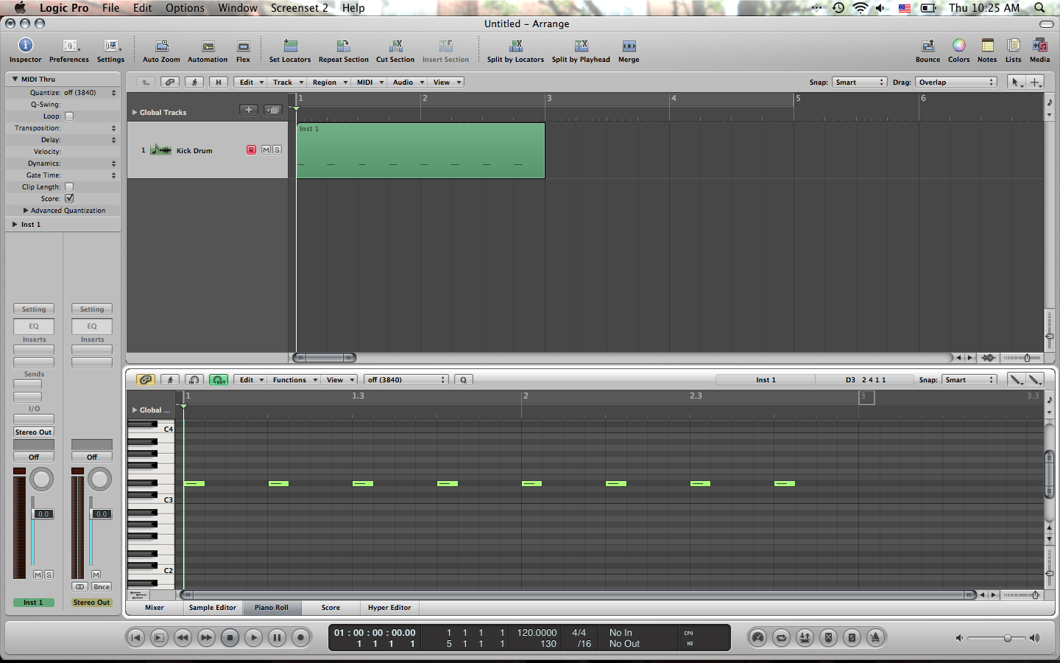This screenshot has height=663, width=1060.
Task: Switch to the Sample Editor tab
Action: coord(213,608)
